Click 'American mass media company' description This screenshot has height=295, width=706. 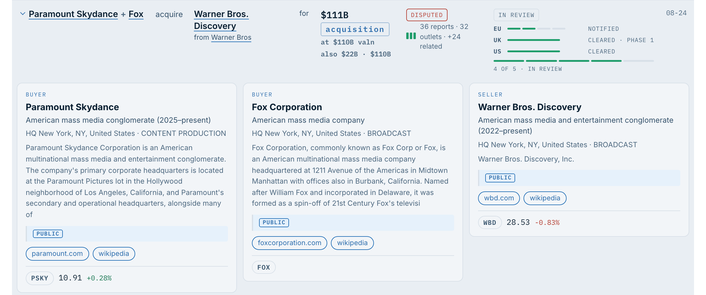click(308, 120)
